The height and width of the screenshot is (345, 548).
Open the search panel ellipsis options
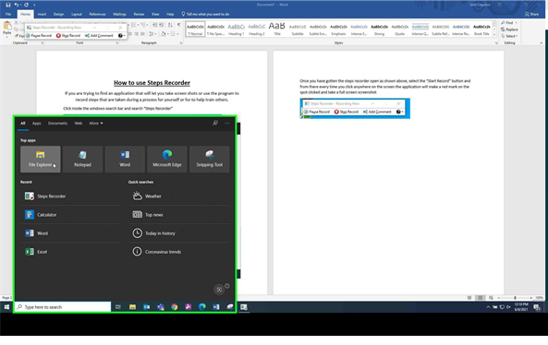coord(227,123)
